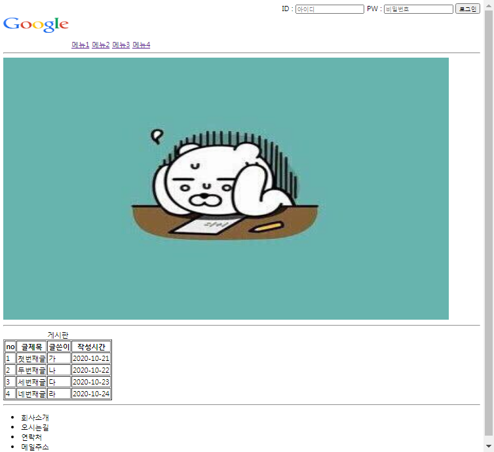Focus the ID 아이디 input field

[330, 9]
